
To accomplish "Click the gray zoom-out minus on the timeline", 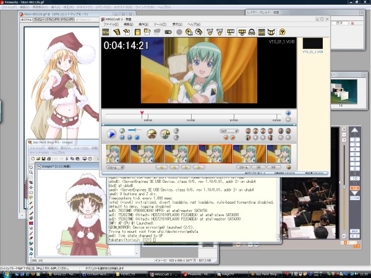I will 288,119.
